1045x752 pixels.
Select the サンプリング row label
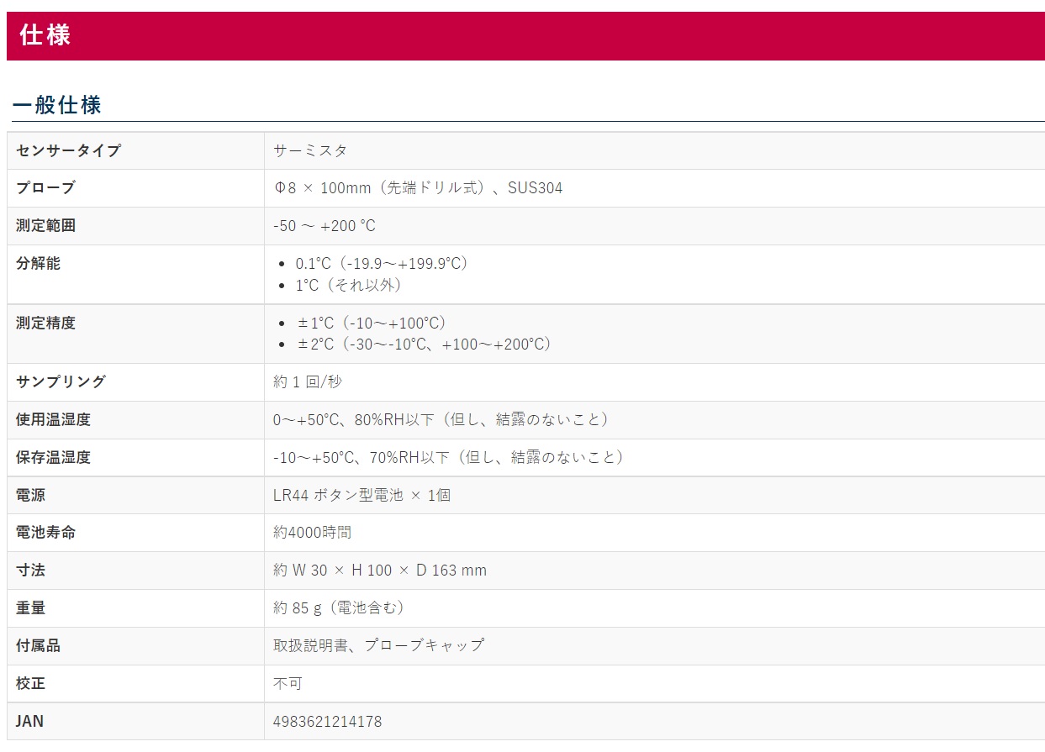click(x=61, y=381)
